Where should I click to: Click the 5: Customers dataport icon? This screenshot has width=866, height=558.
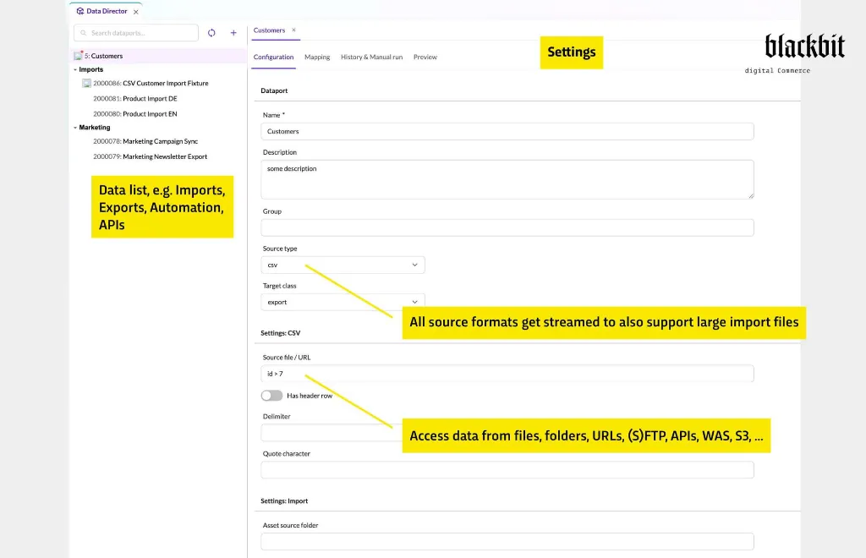click(x=79, y=56)
